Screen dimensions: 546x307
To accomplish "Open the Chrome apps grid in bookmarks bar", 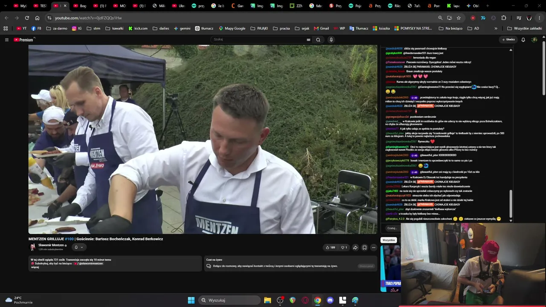I will point(6,29).
